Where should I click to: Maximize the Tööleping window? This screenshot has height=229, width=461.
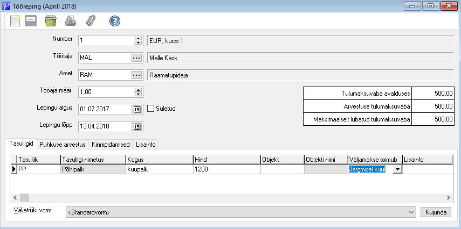pyautogui.click(x=430, y=6)
